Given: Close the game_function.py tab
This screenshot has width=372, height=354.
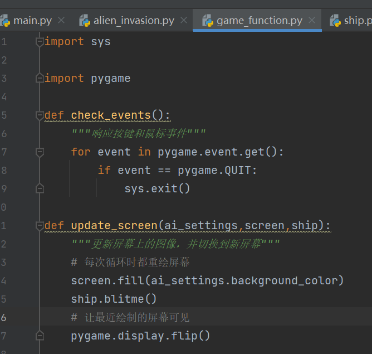Looking at the screenshot, I should [x=312, y=21].
